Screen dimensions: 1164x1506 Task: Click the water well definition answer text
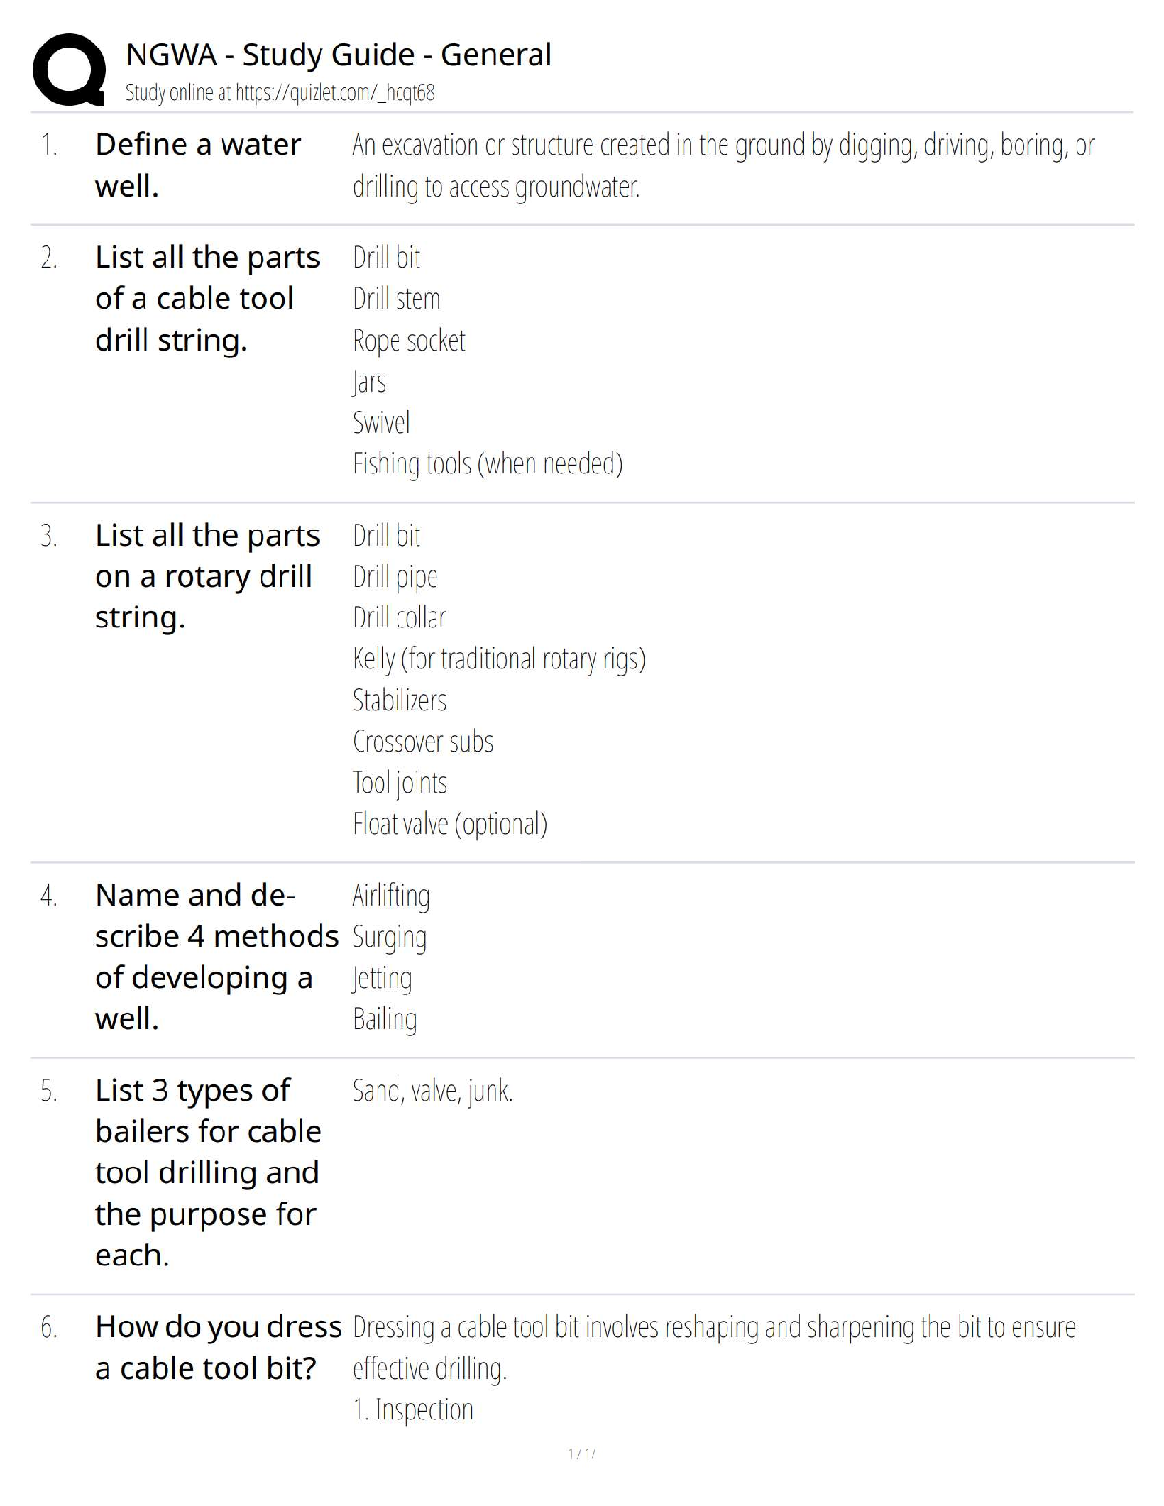point(723,165)
